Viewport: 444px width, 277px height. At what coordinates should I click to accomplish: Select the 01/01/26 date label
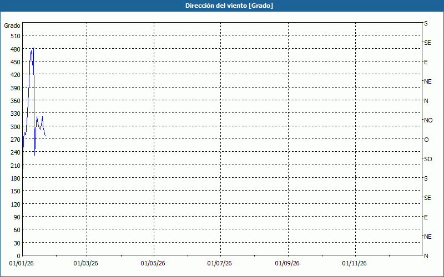pos(22,264)
